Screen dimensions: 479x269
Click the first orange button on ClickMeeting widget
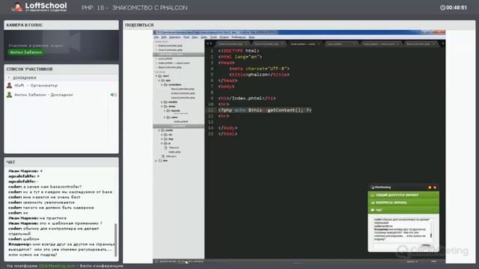point(430,188)
